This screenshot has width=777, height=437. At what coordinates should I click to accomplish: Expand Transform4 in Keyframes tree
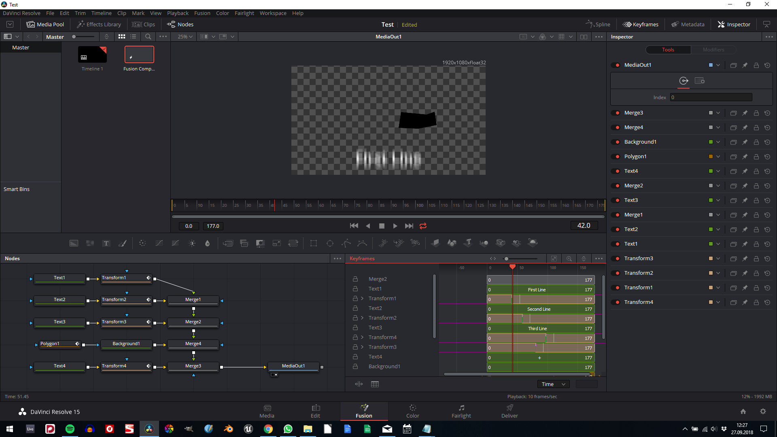362,337
